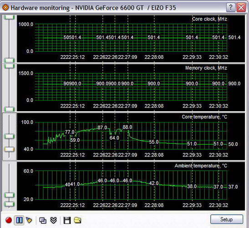Click the help question mark button

click(x=231, y=7)
